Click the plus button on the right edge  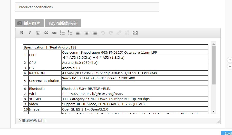(230, 60)
